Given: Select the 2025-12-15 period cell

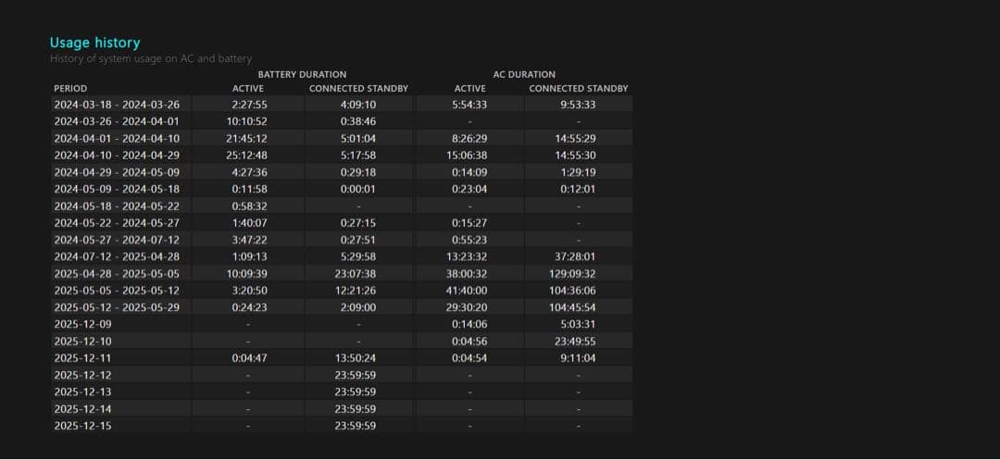Looking at the screenshot, I should pos(82,426).
